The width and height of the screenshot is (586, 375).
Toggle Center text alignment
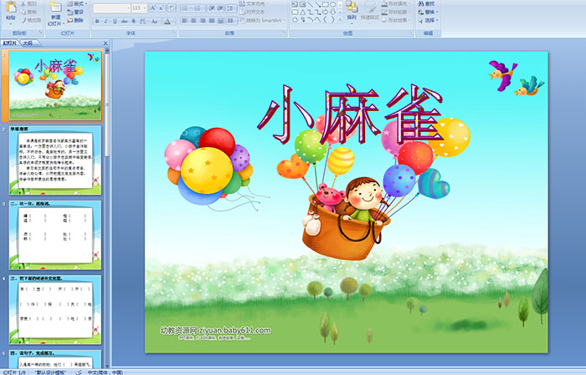193,21
